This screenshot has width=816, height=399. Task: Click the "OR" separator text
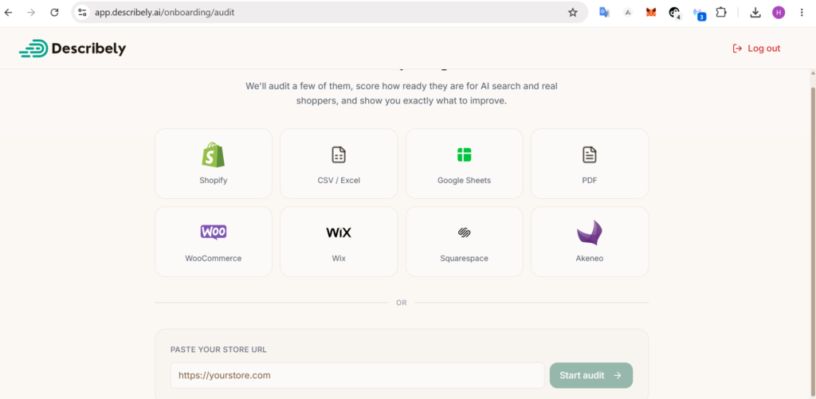402,303
